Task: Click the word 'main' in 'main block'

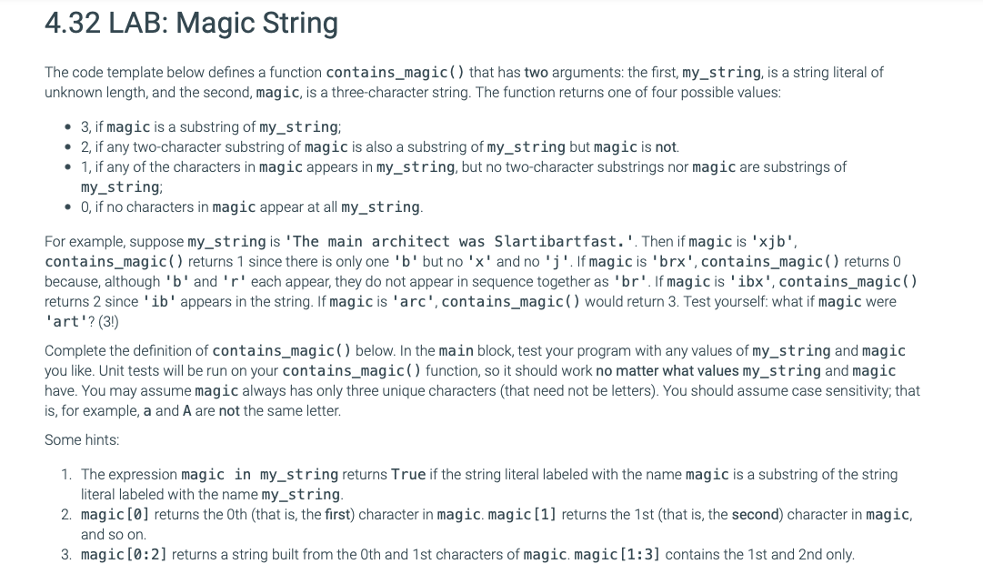Action: point(456,351)
